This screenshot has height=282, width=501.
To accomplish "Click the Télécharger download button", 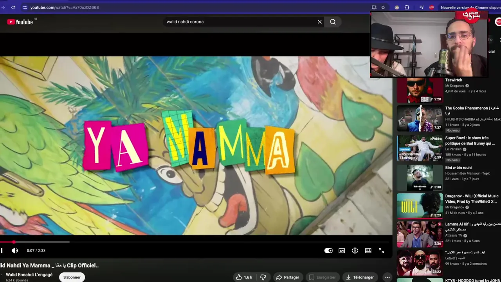I will (x=360, y=277).
